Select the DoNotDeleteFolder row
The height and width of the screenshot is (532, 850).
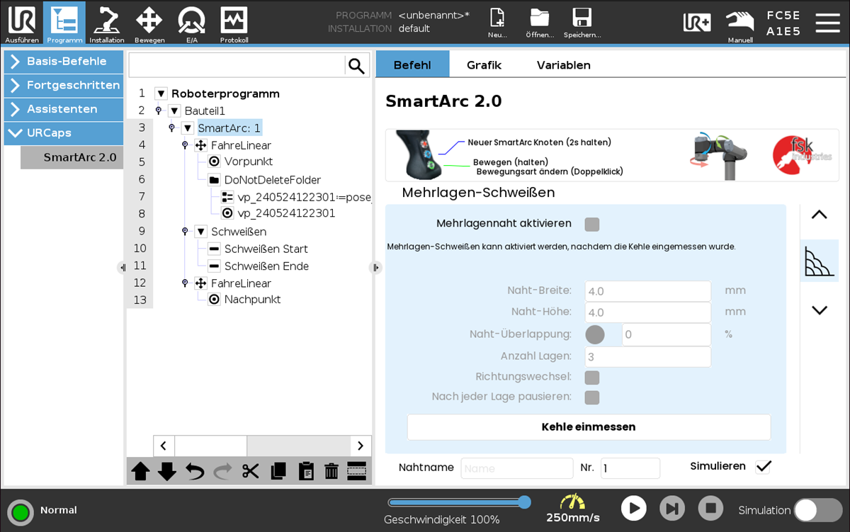pyautogui.click(x=264, y=180)
